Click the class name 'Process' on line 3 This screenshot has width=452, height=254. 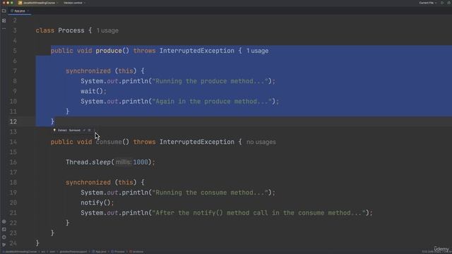[x=71, y=30]
